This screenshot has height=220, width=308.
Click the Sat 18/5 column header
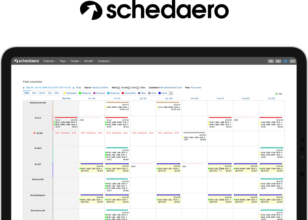pos(143,99)
